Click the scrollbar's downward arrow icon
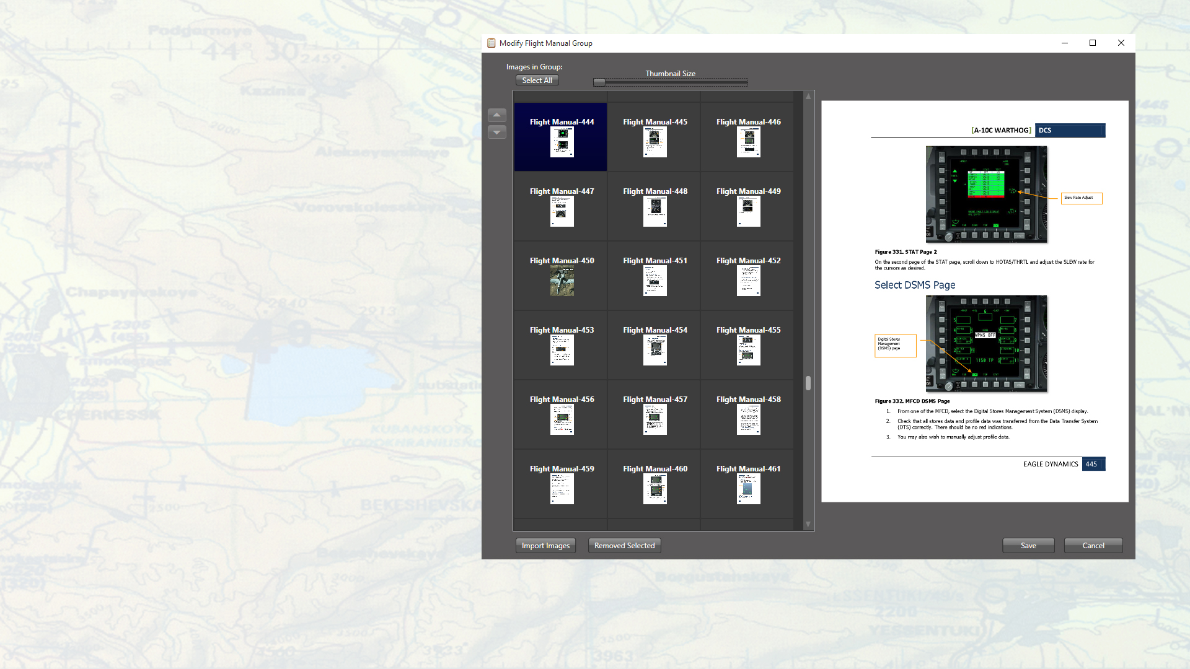Viewport: 1190px width, 669px height. click(808, 524)
